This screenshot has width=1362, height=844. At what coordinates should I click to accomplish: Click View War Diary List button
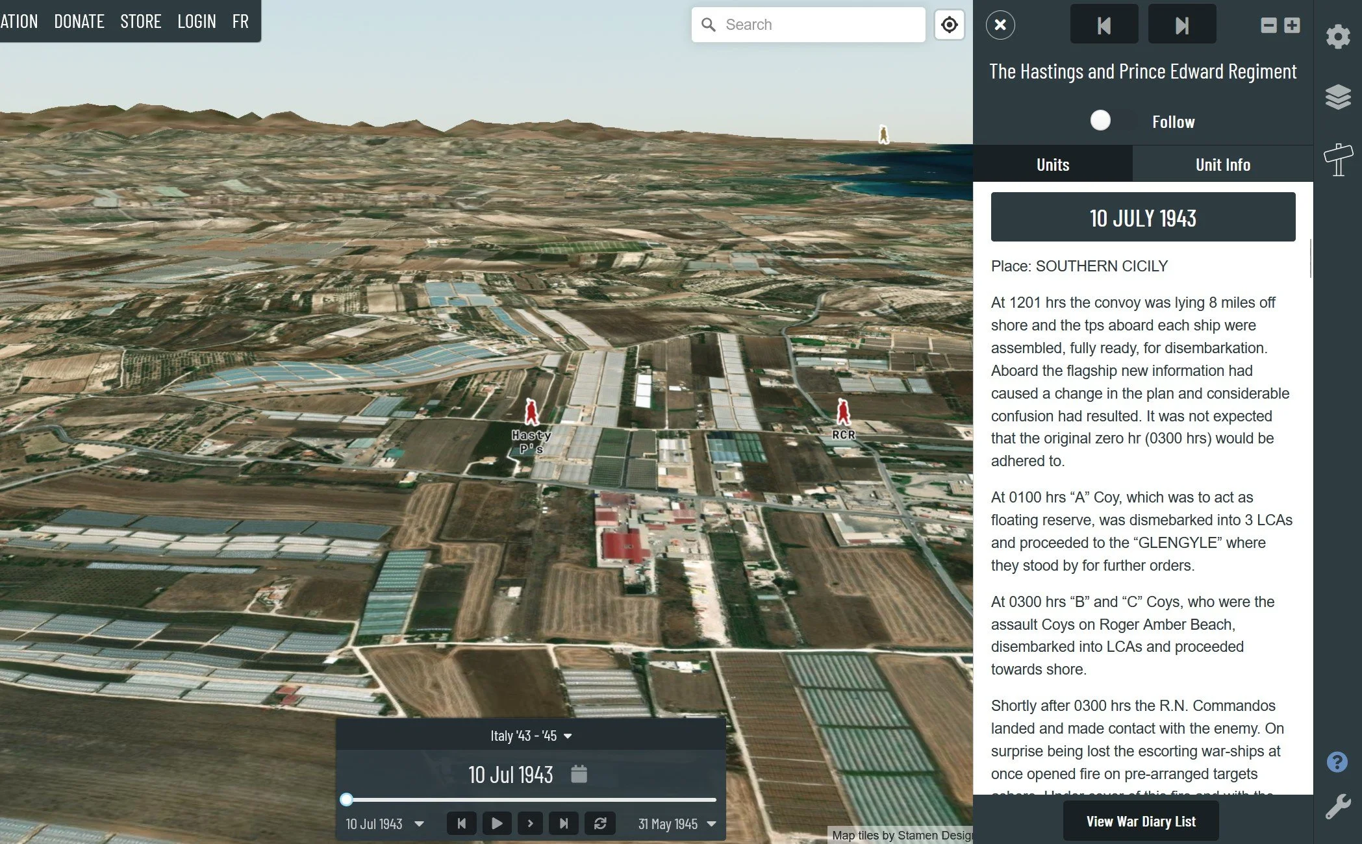pyautogui.click(x=1141, y=821)
